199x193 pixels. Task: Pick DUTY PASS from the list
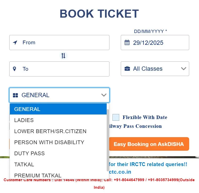(x=29, y=153)
